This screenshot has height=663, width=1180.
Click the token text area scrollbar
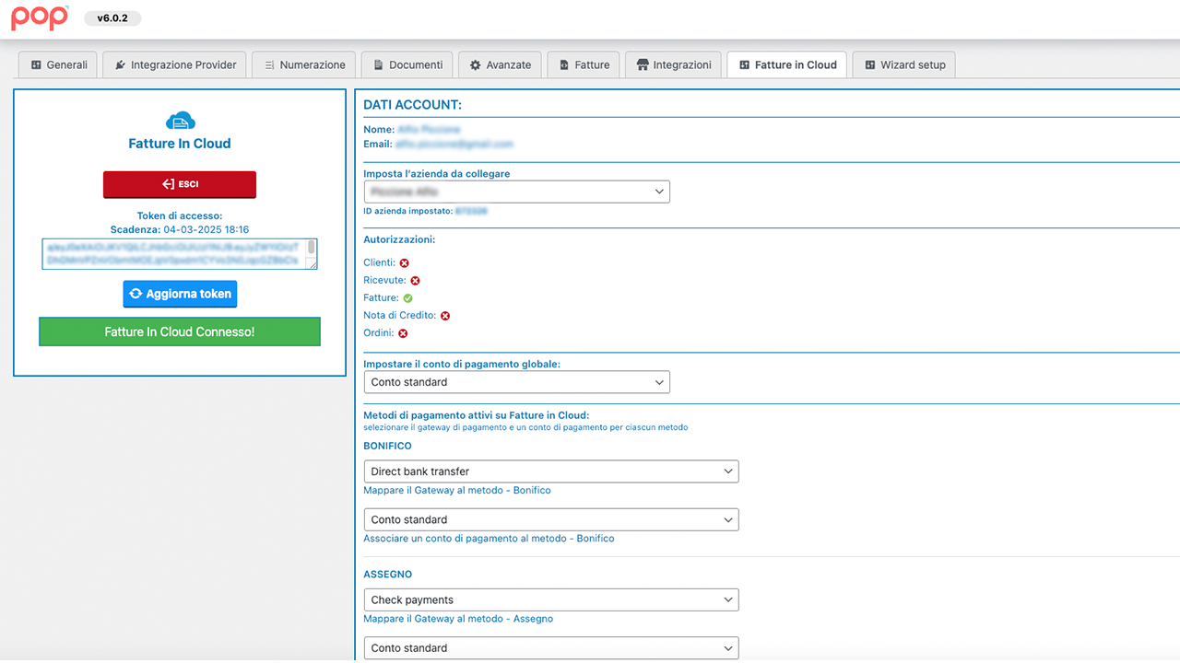[313, 249]
